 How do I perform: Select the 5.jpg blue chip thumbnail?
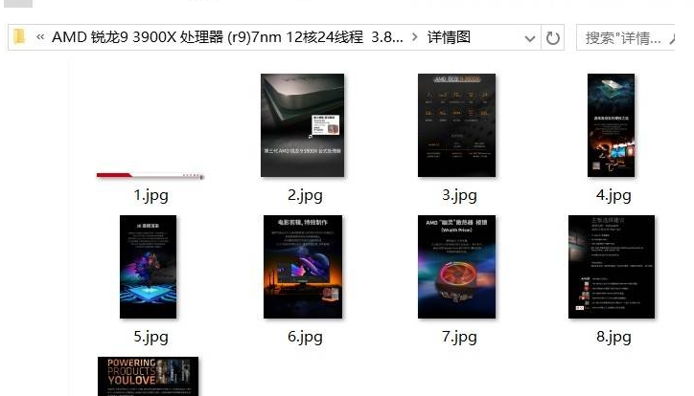click(x=148, y=267)
